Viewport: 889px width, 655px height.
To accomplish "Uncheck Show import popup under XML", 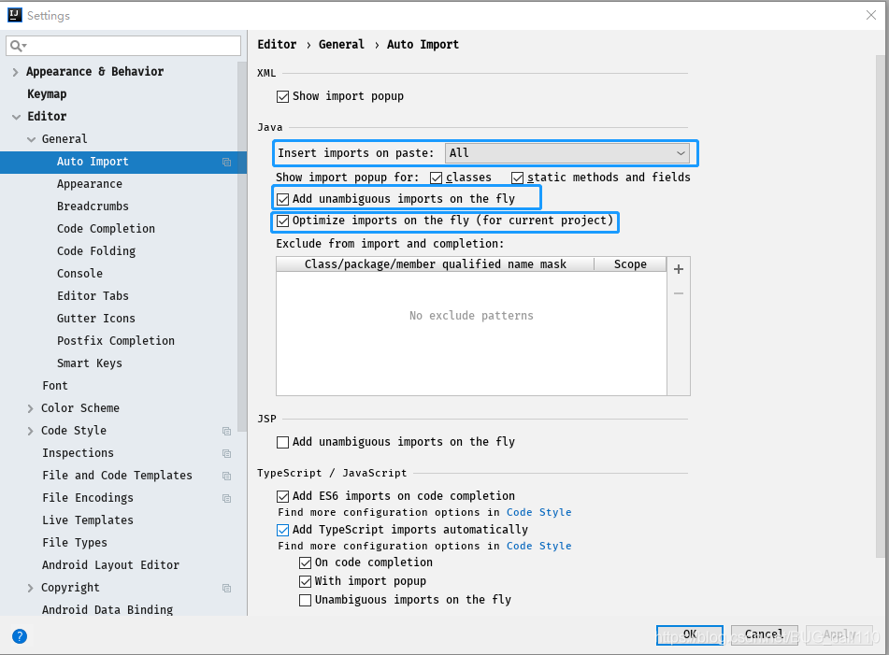I will 283,96.
